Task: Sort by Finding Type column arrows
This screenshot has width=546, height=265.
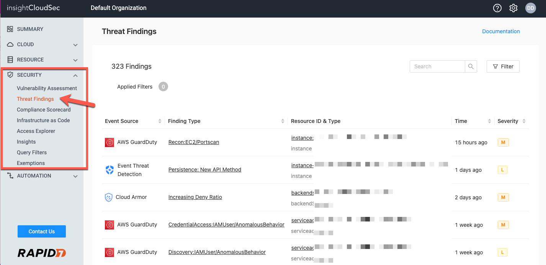Action: pos(283,121)
